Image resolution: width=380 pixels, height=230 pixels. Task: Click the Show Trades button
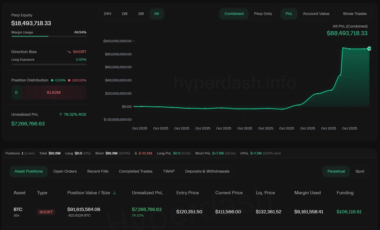click(x=355, y=14)
